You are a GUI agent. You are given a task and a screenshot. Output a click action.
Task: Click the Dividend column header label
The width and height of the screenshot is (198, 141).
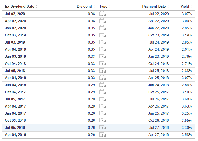[x=84, y=7]
